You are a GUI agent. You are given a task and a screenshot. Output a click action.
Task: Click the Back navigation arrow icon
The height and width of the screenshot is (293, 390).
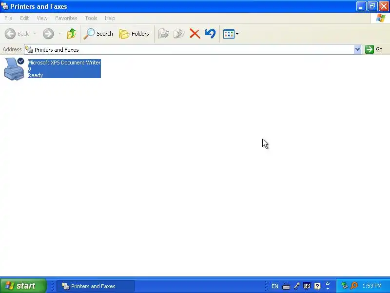point(10,34)
